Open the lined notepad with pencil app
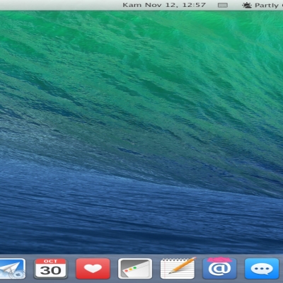Screen dimensions: 283x283 pos(178,268)
